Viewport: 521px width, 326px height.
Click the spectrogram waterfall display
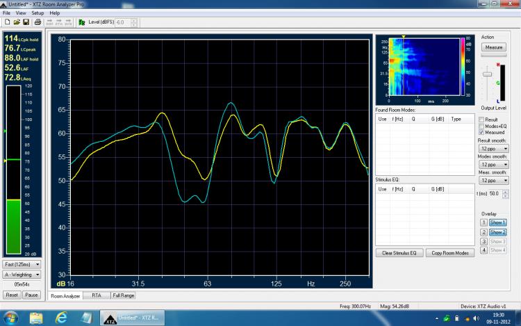pyautogui.click(x=424, y=67)
